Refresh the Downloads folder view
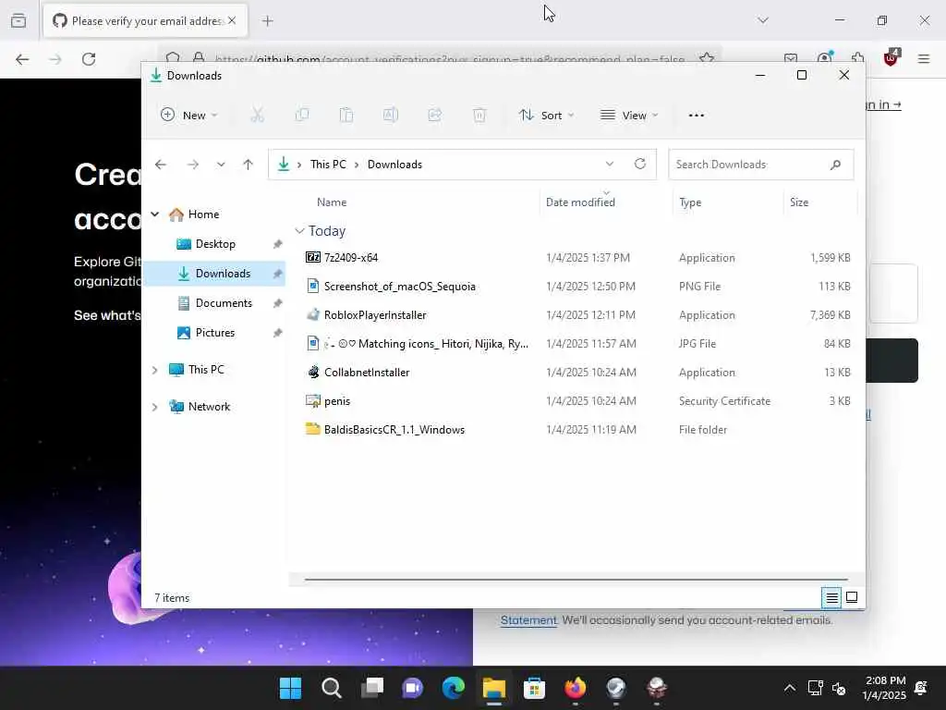The width and height of the screenshot is (946, 710). (x=640, y=164)
